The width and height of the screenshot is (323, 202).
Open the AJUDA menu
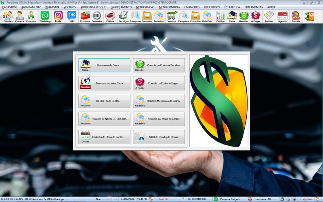(x=271, y=7)
